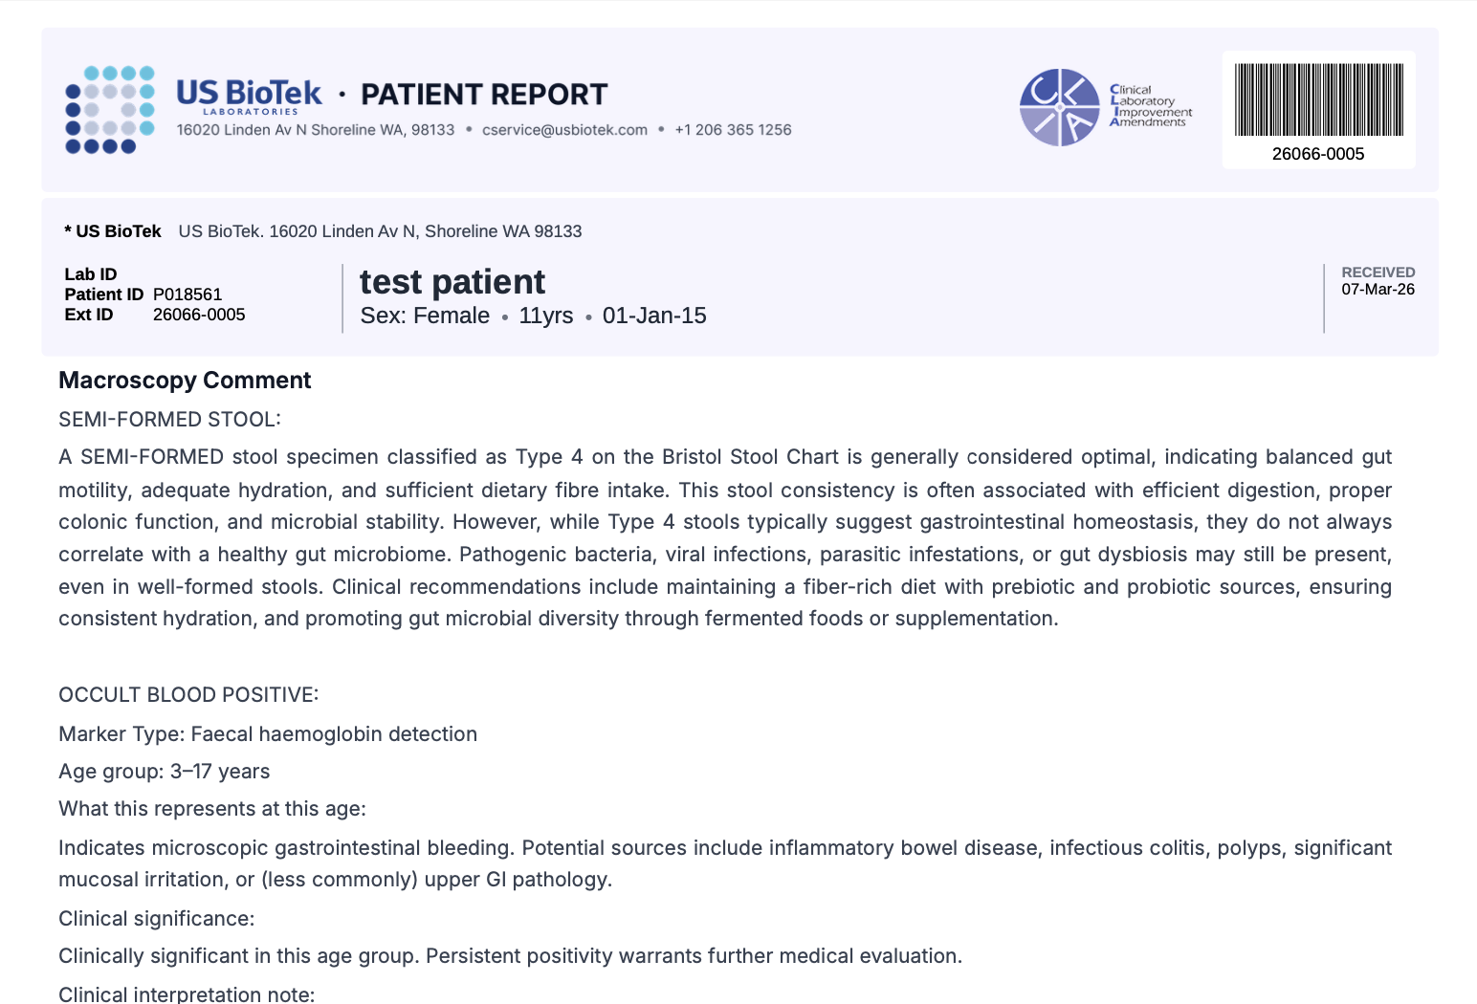Click the OCCULT BLOOD POSITIVE: subheading

(x=188, y=695)
